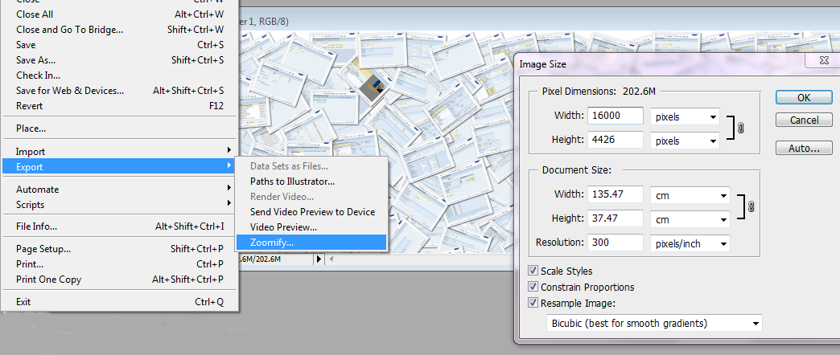840x355 pixels.
Task: Uncheck Constrain Proportions
Action: coord(533,287)
